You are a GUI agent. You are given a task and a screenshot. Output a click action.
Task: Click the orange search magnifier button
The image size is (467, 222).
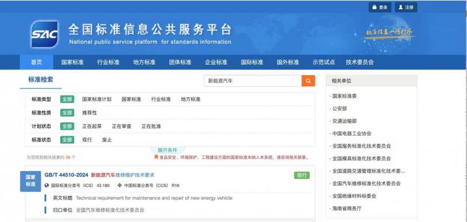[x=308, y=81]
